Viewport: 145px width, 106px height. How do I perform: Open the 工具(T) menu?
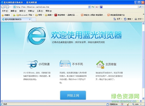pyautogui.click(x=40, y=11)
